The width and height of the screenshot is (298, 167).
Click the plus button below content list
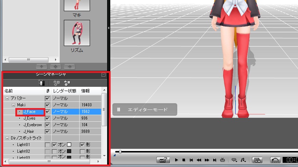[55, 67]
